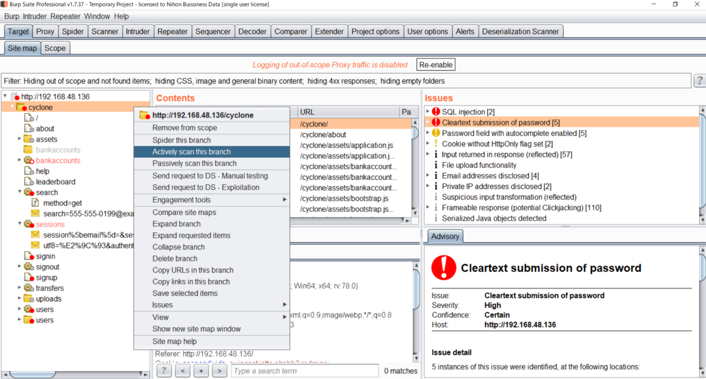Viewport: 706px width, 379px height.
Task: Click the assets folder icon
Action: coord(28,139)
